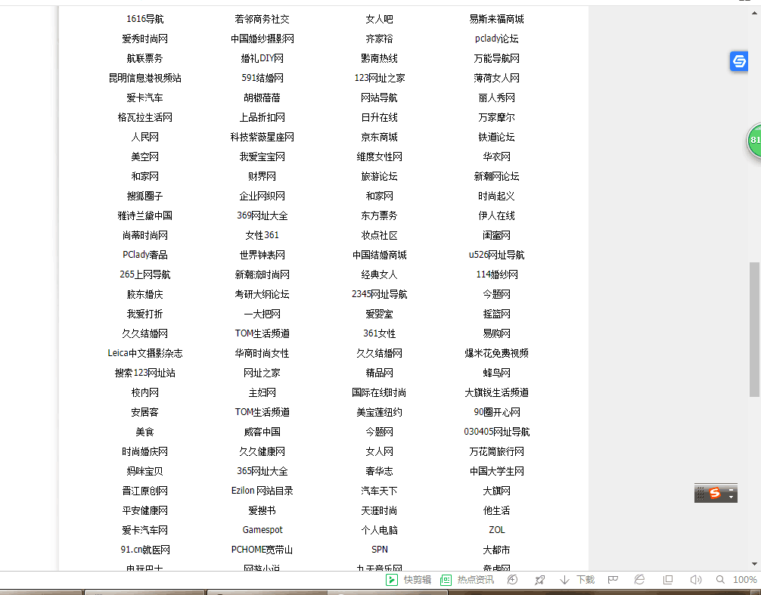The width and height of the screenshot is (761, 595).
Task: Go to 昆明信息港视频站
Action: pyautogui.click(x=144, y=78)
